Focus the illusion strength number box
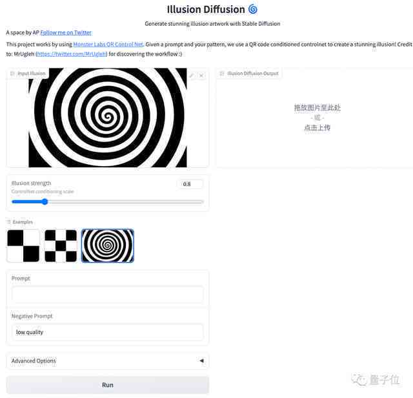 [x=192, y=184]
